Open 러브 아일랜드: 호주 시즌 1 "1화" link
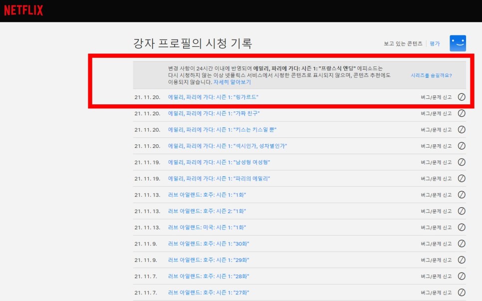The height and width of the screenshot is (301, 482). 207,195
